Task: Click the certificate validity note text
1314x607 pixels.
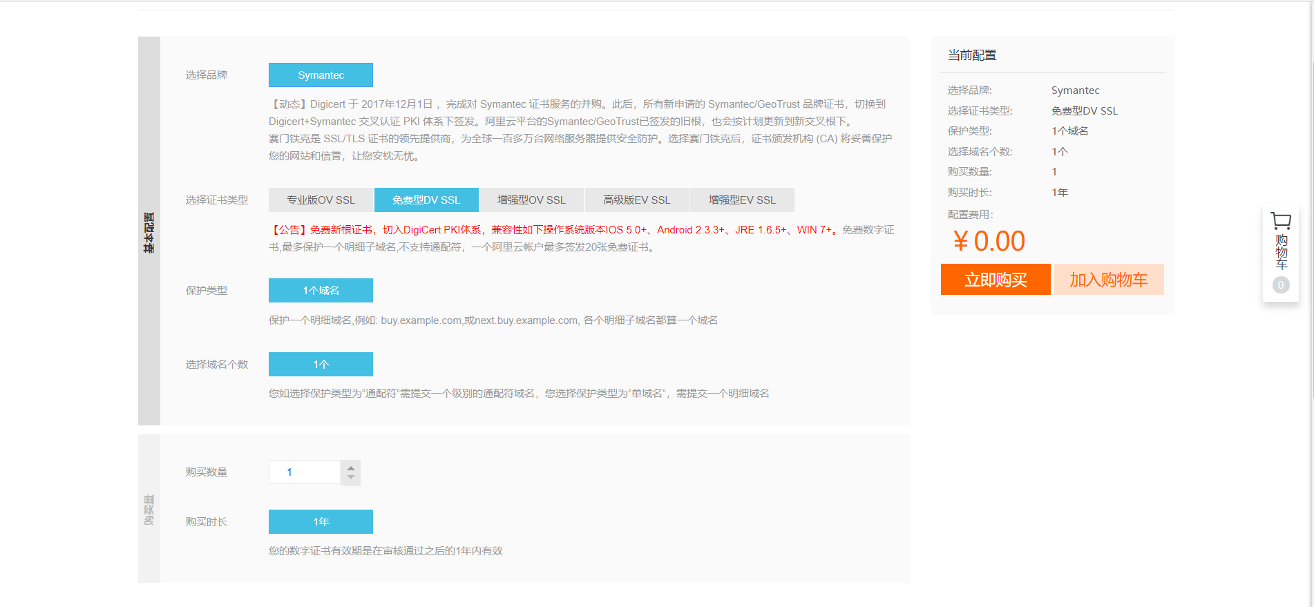Action: point(385,550)
